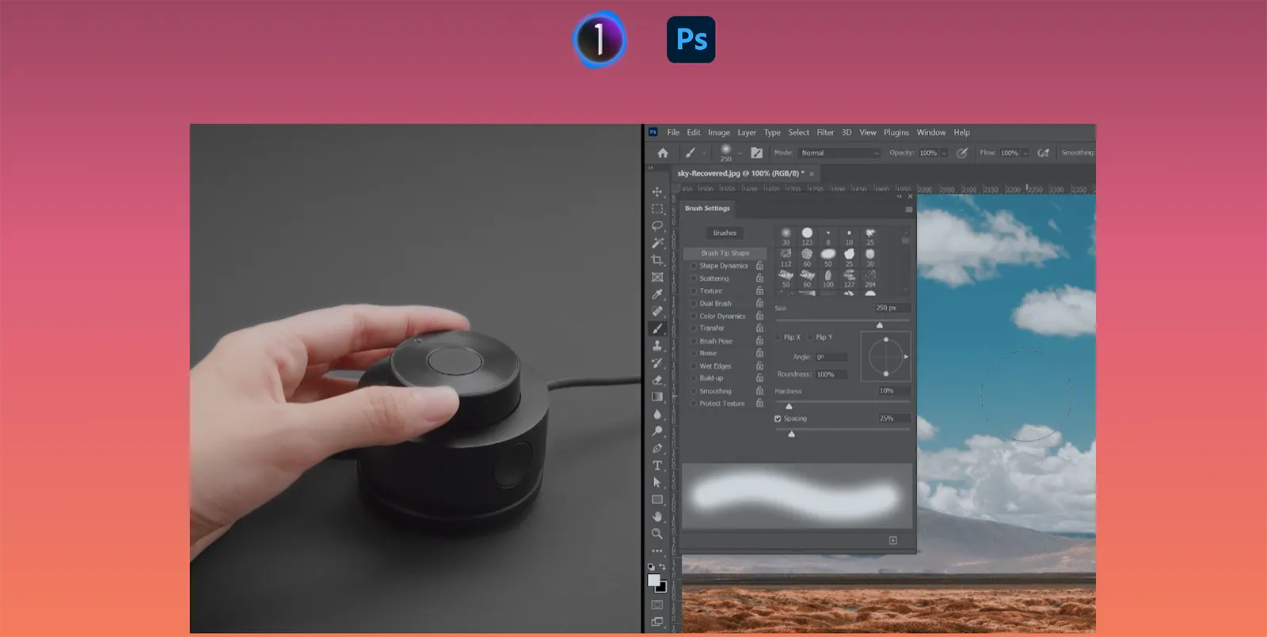Enable the Color Dynamics checkbox
Image resolution: width=1267 pixels, height=637 pixels.
[694, 317]
